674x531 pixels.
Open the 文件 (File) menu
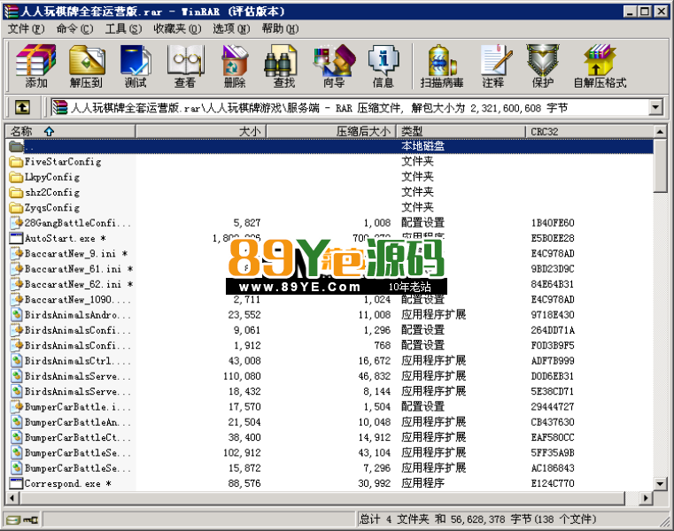click(26, 28)
